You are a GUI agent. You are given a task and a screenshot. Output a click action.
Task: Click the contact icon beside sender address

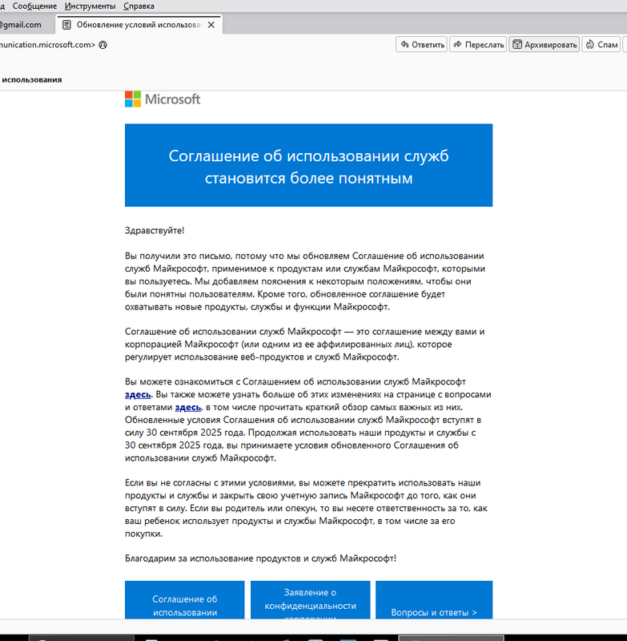[x=103, y=45]
